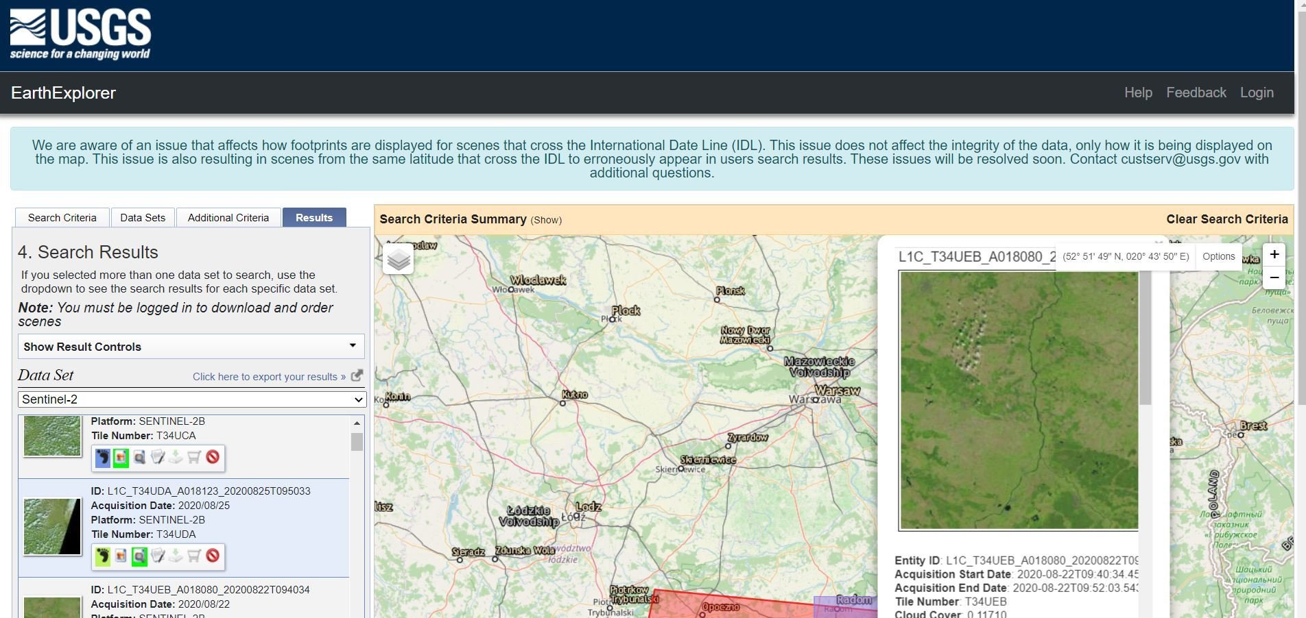Image resolution: width=1306 pixels, height=618 pixels.
Task: Zoom in on the map
Action: tap(1274, 255)
